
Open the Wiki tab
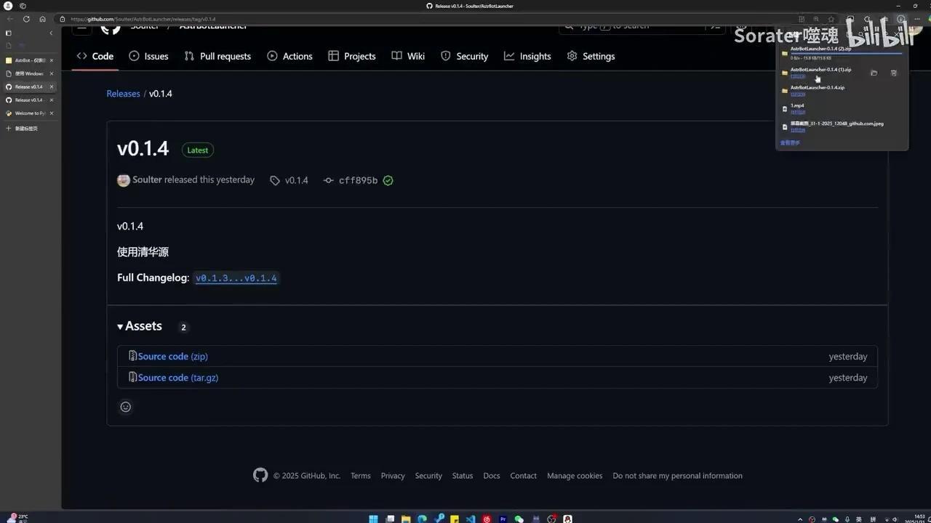tap(408, 56)
